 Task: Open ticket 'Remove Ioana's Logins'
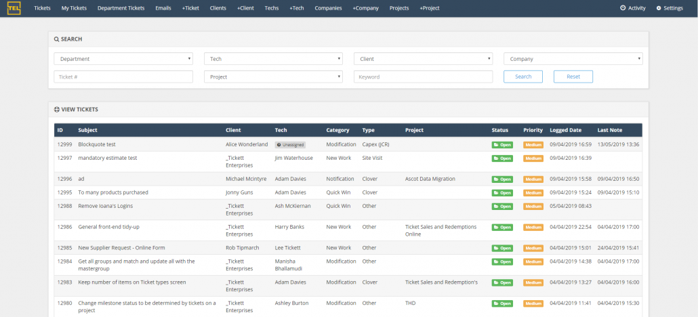(106, 206)
